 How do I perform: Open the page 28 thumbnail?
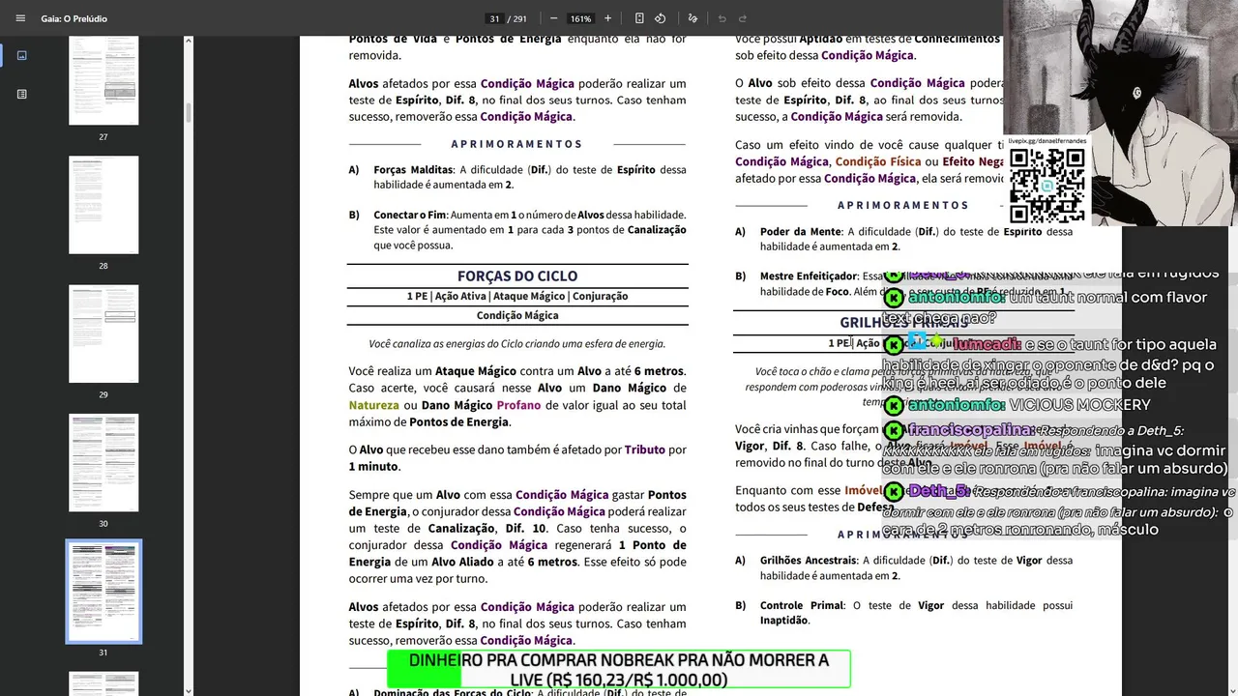coord(103,205)
